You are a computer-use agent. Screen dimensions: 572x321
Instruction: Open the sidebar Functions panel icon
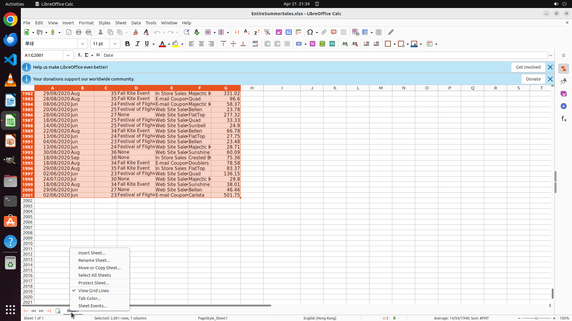click(564, 119)
